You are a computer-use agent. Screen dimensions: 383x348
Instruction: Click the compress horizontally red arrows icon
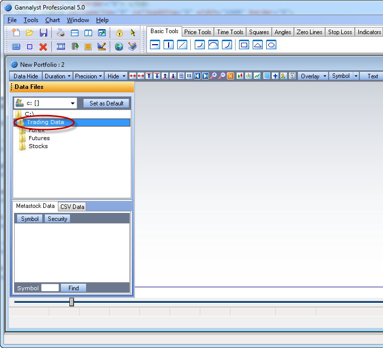tap(133, 76)
